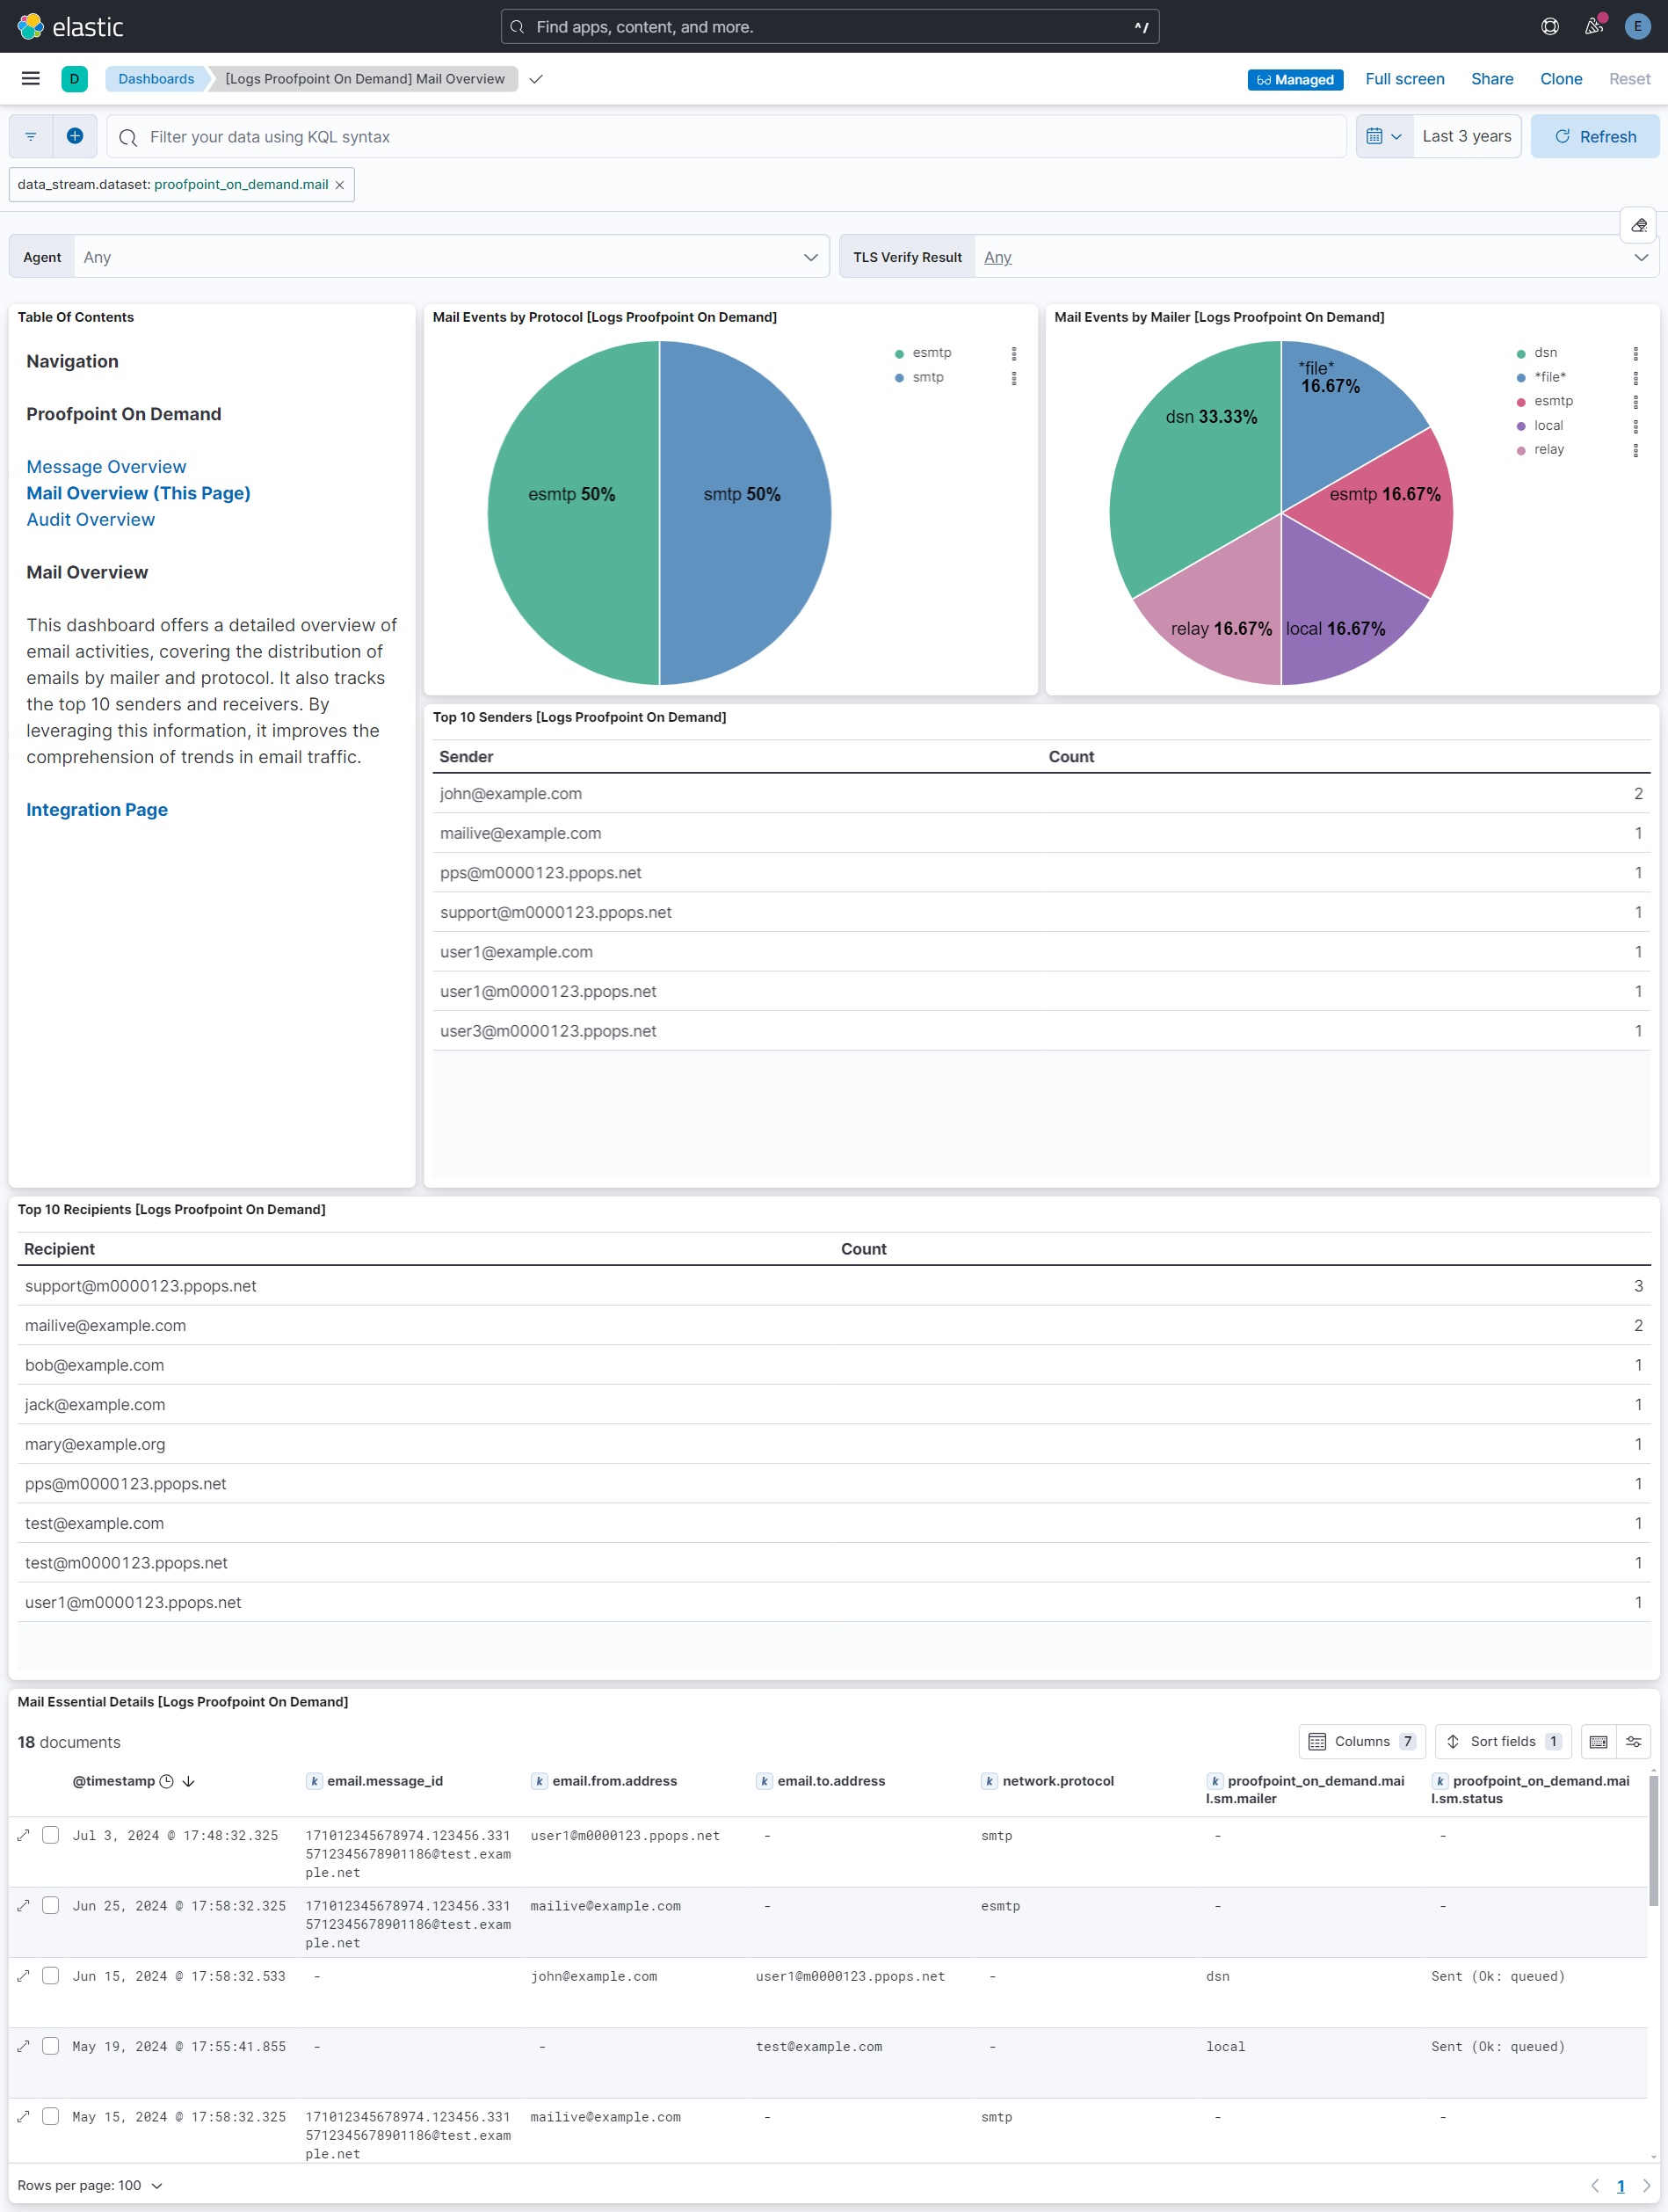Open *file* mailer legend options
Image resolution: width=1668 pixels, height=2212 pixels.
pos(1635,378)
